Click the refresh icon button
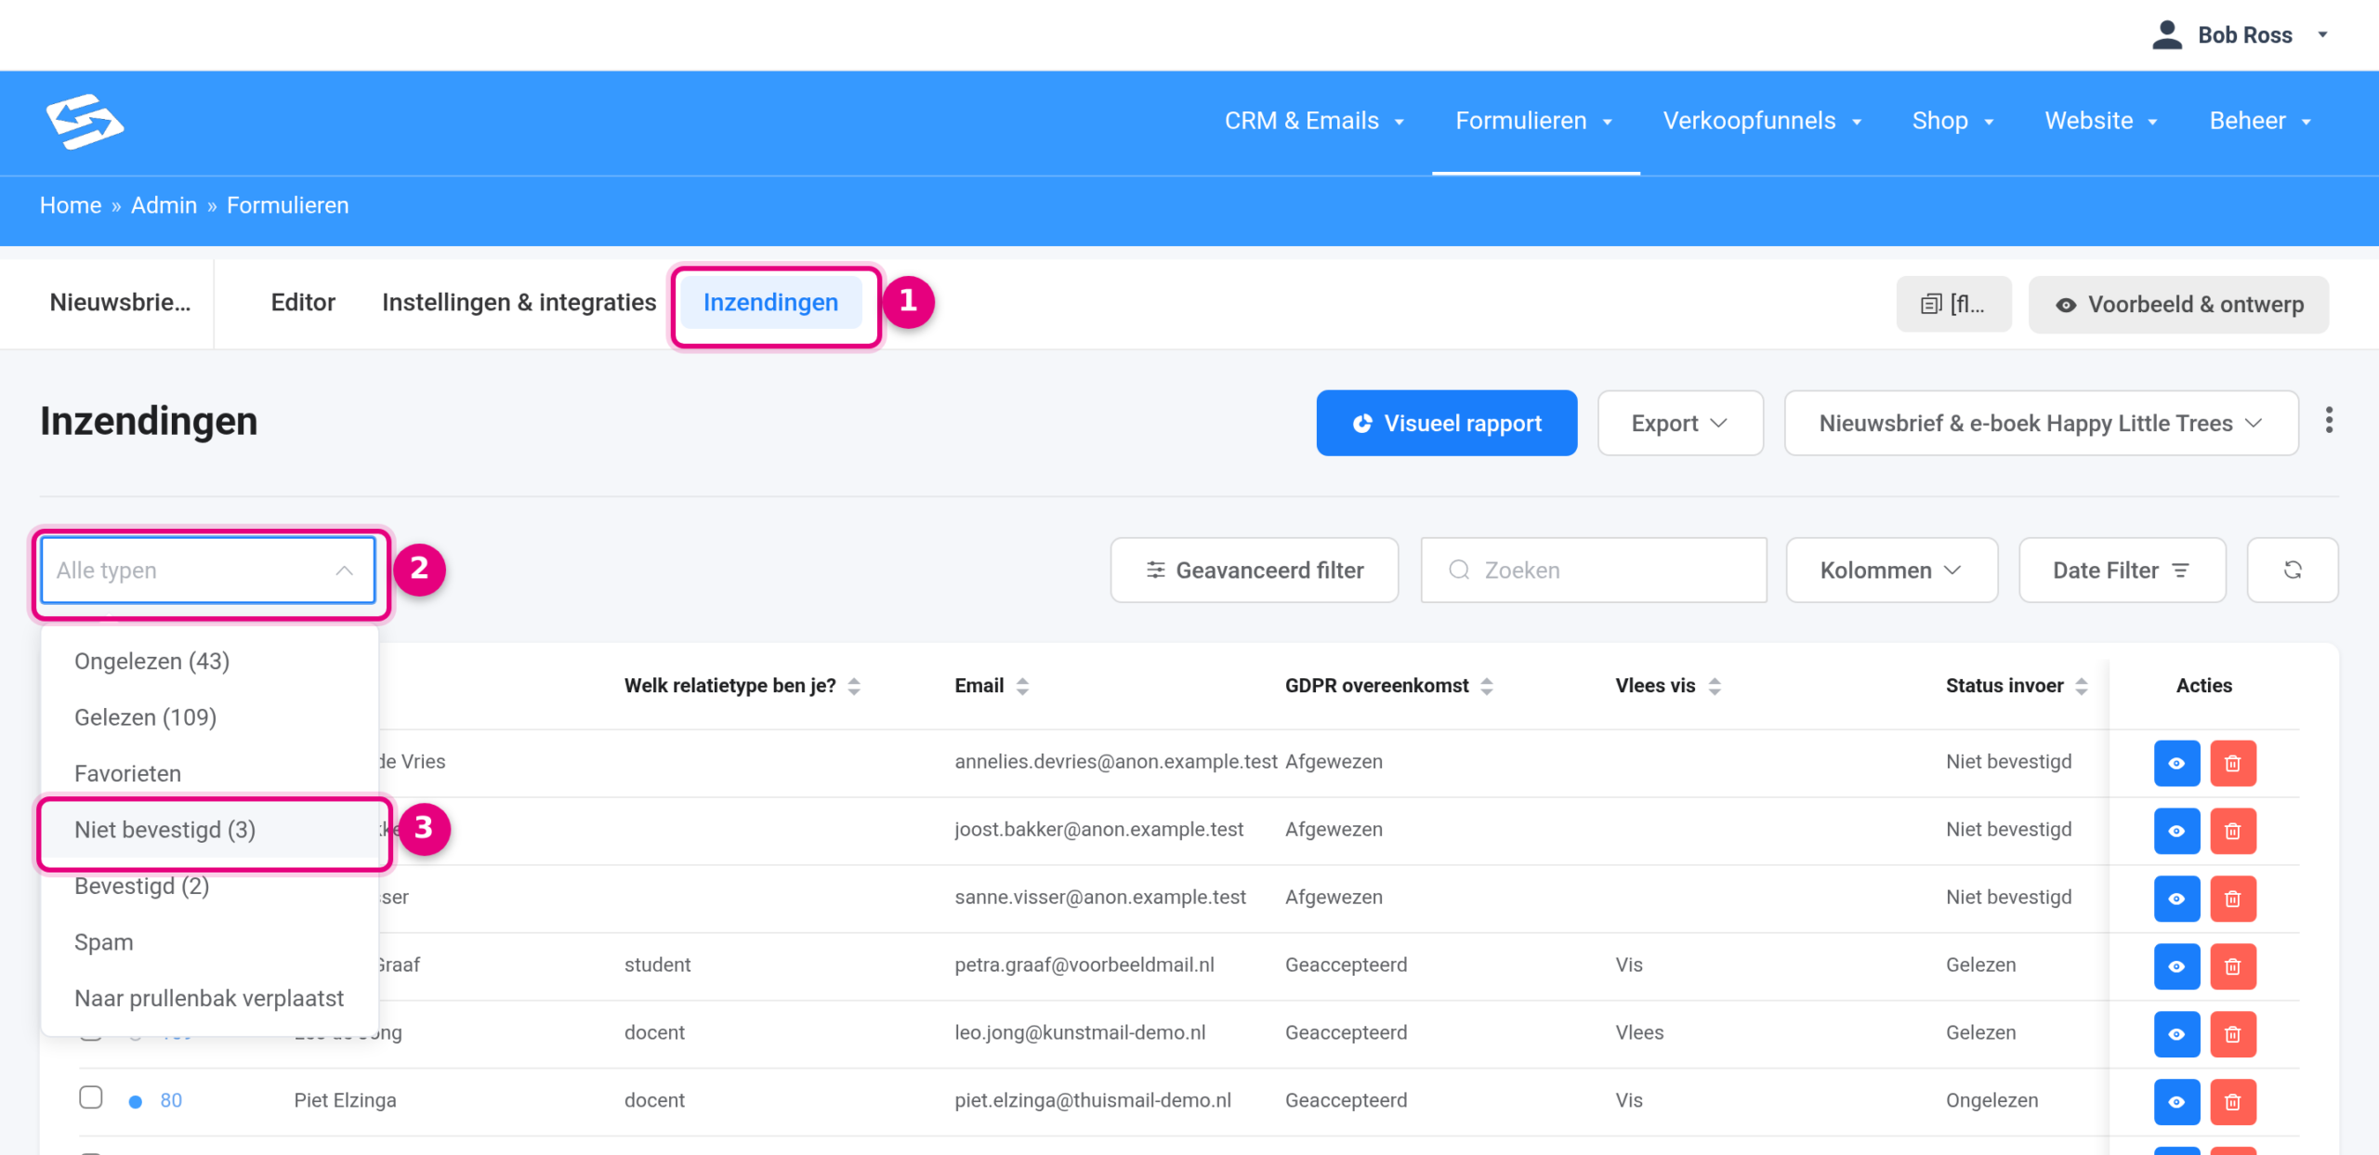This screenshot has width=2379, height=1155. point(2292,570)
